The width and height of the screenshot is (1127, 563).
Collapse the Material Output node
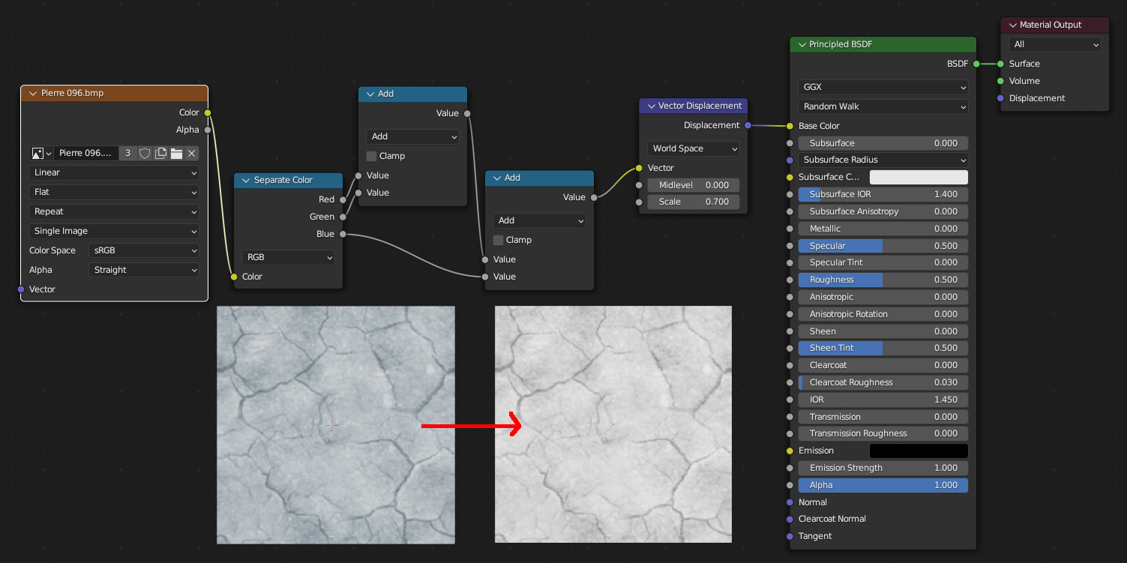click(1012, 25)
